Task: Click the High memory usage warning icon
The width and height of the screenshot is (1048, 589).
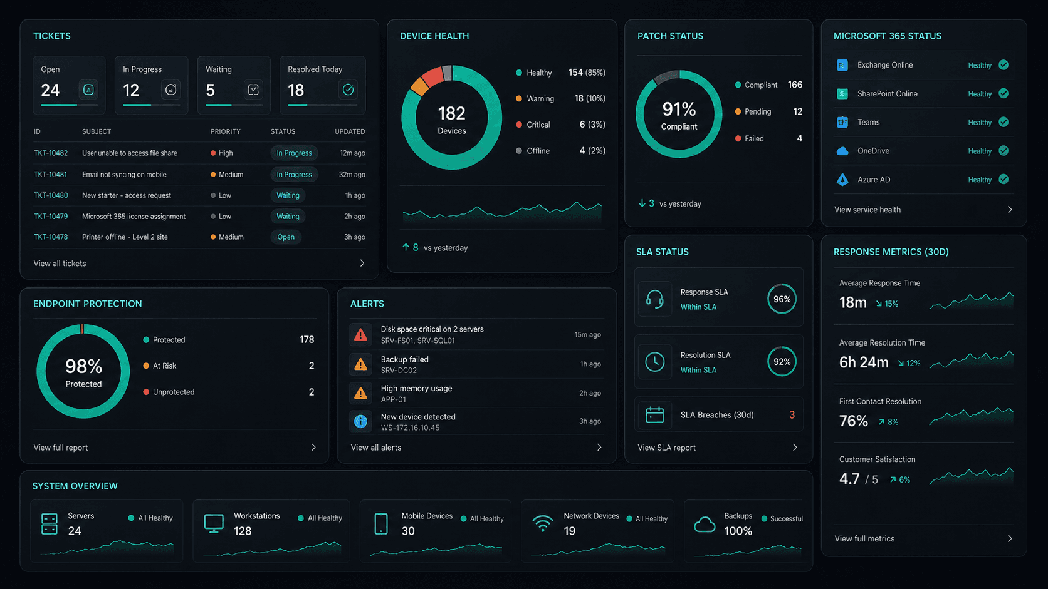Action: [360, 393]
